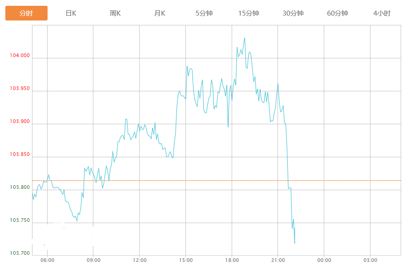The image size is (410, 265).
Task: Click the highest peak of the price line
Action: [245, 38]
